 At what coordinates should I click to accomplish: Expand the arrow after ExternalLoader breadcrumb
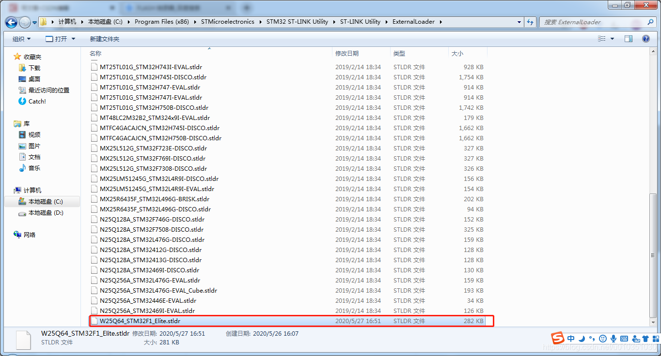[441, 22]
